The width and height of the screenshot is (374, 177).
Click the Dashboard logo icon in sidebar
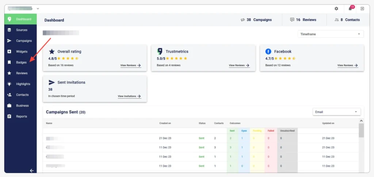[9, 19]
